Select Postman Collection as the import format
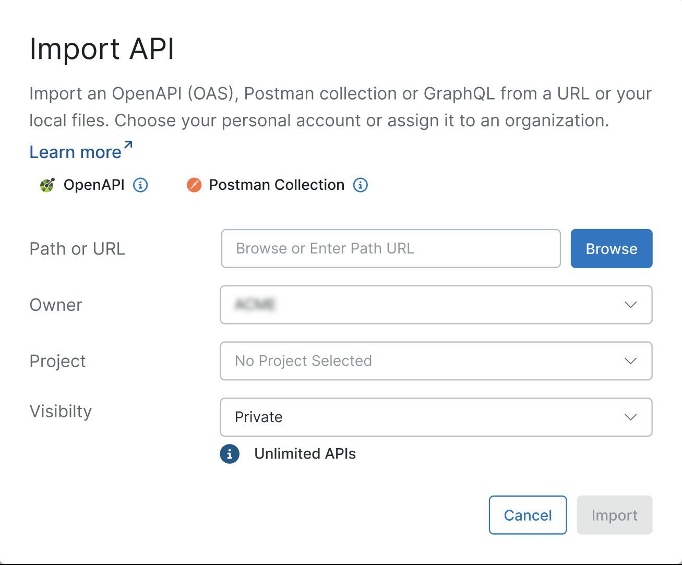 click(x=276, y=185)
